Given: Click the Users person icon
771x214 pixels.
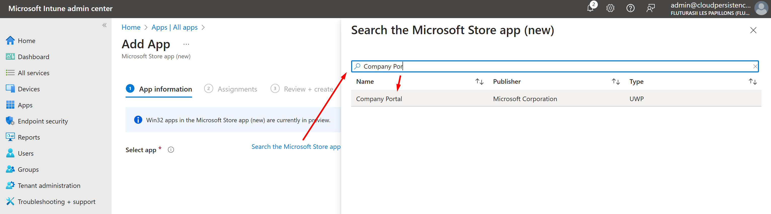Looking at the screenshot, I should coord(10,153).
